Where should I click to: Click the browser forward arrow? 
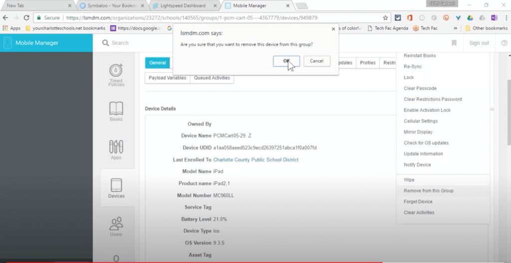(16, 17)
